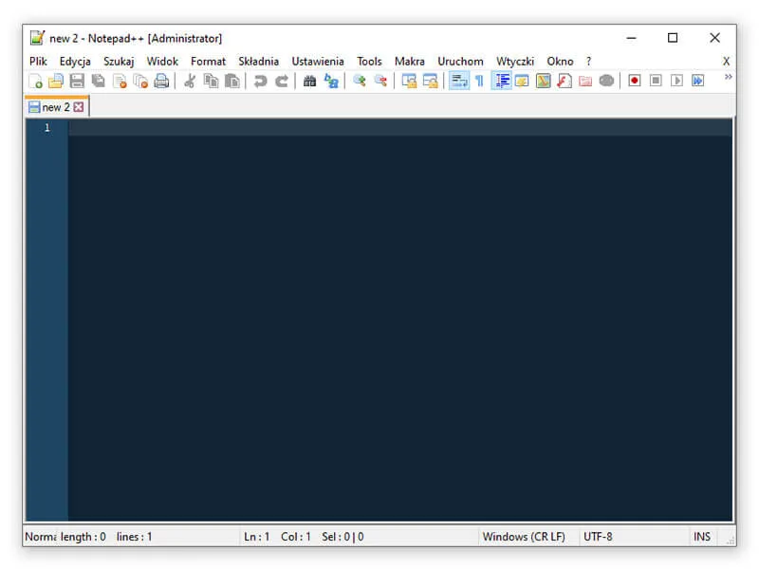Click the Open file folder icon

56,82
